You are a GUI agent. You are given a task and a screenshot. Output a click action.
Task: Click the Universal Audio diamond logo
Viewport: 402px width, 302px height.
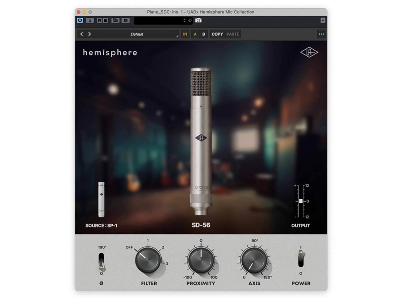click(309, 52)
